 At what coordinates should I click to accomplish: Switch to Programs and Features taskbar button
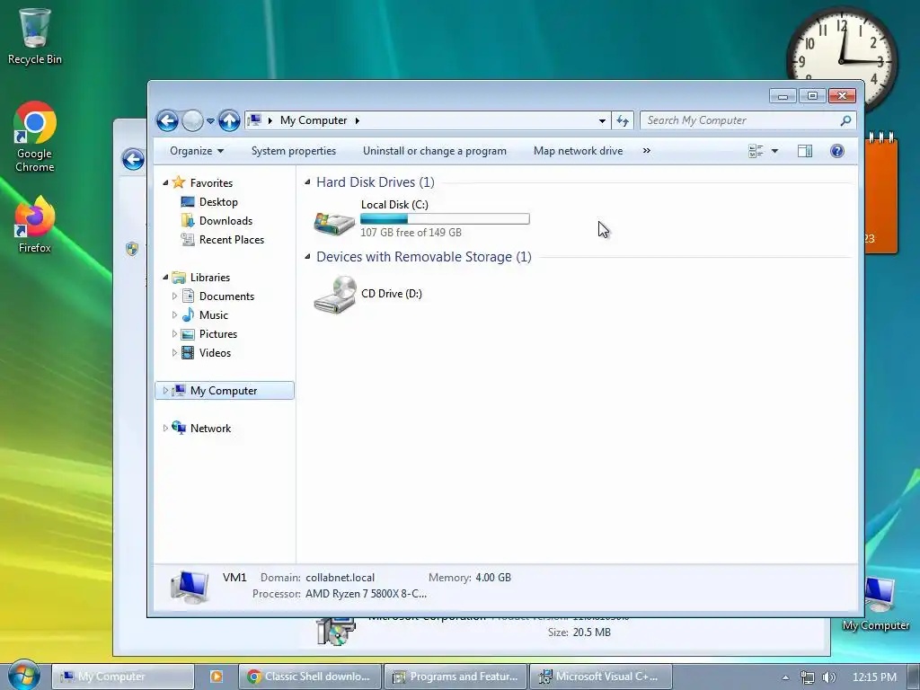click(x=456, y=677)
